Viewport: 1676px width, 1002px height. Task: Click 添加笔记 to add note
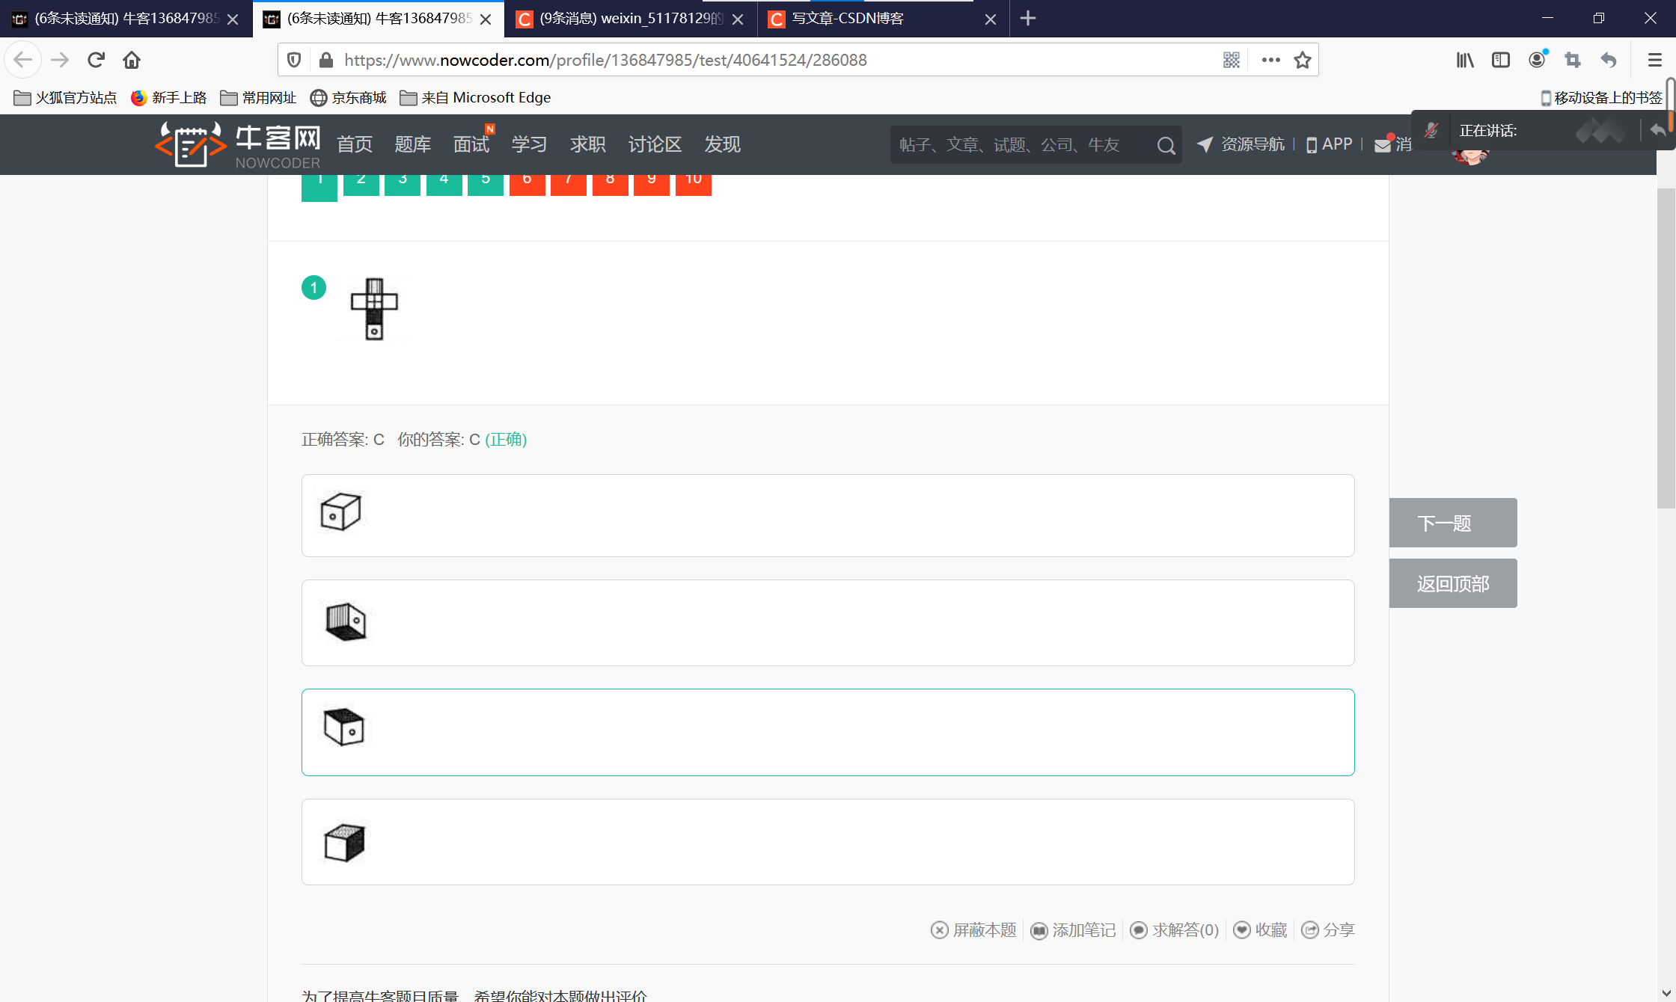pyautogui.click(x=1073, y=929)
